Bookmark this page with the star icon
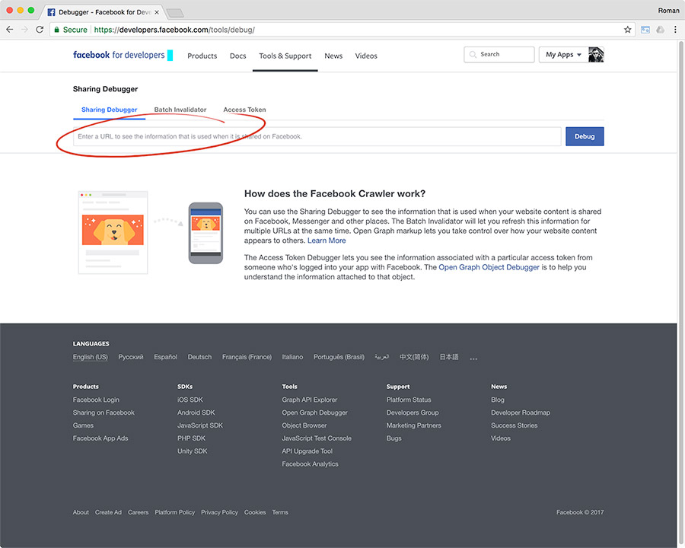The width and height of the screenshot is (685, 548). [x=627, y=30]
